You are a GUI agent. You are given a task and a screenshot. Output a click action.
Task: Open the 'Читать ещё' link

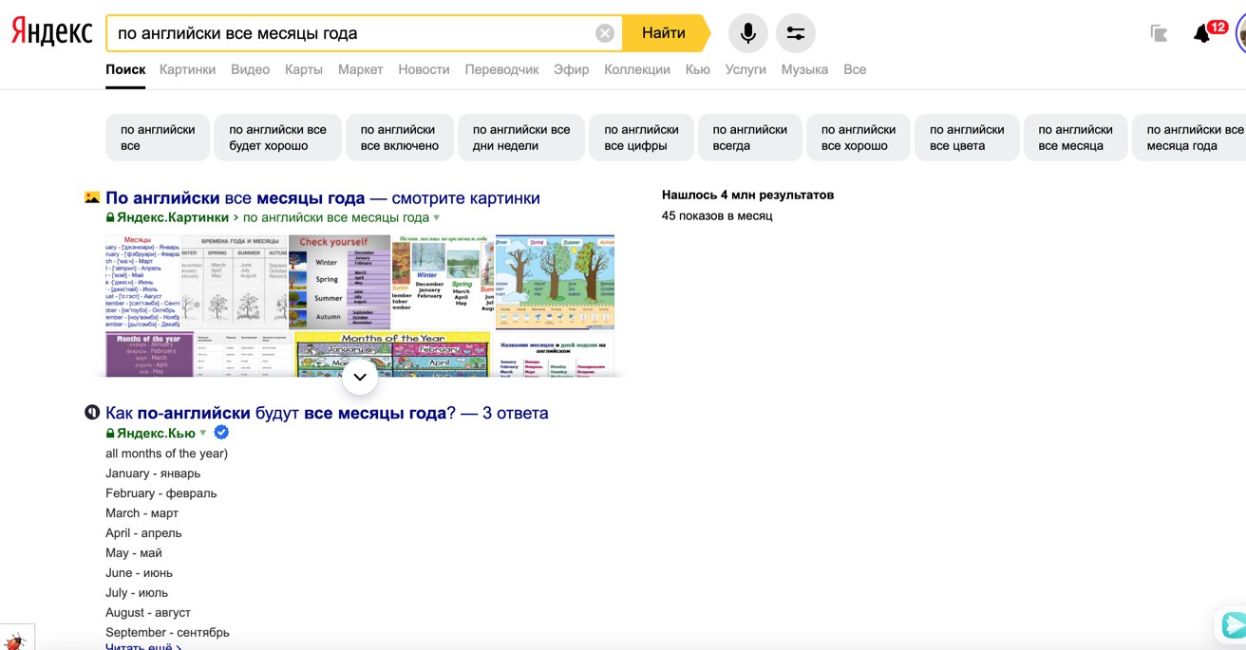[x=143, y=647]
